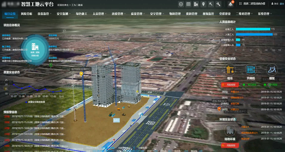Open the 视频监控 tab

(x=208, y=14)
